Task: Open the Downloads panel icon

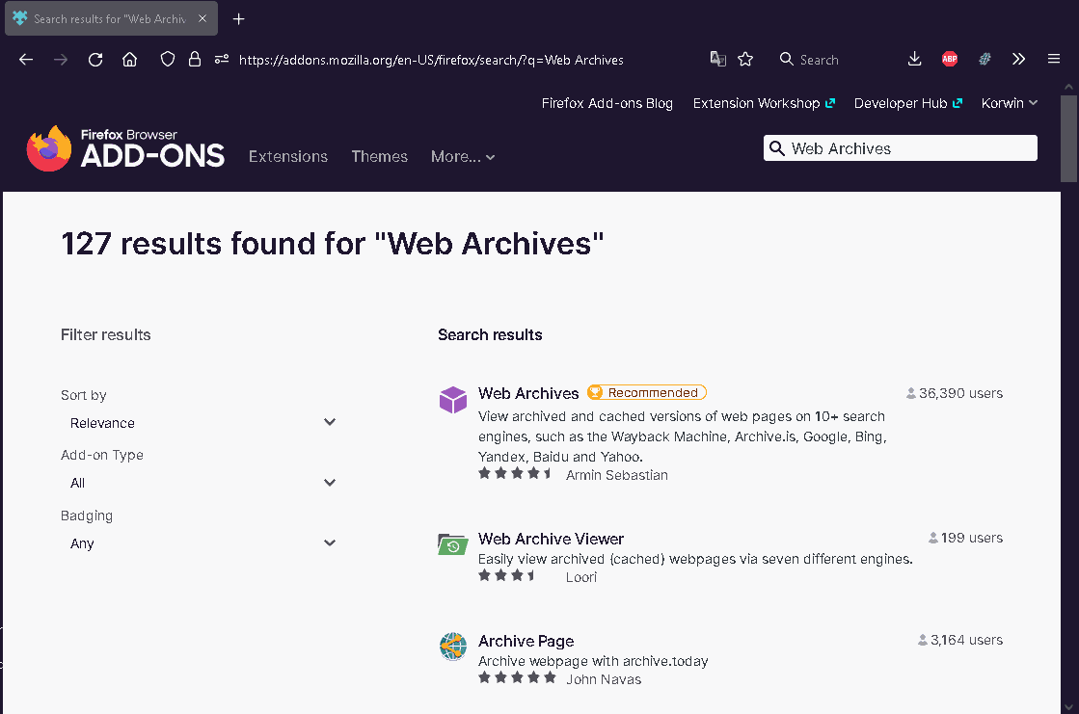Action: (x=914, y=59)
